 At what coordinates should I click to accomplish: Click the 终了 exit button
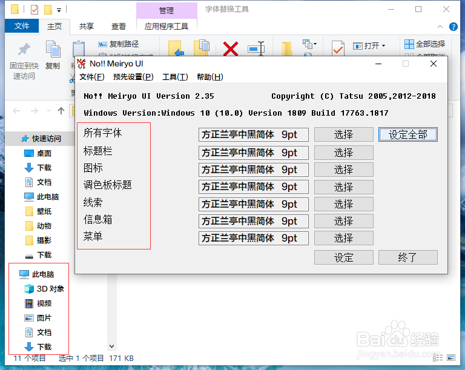tap(407, 257)
